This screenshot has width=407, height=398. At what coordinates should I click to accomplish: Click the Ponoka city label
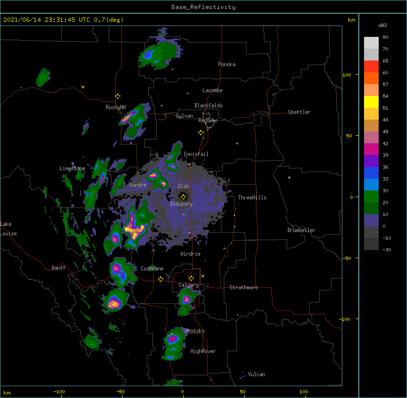pos(227,64)
